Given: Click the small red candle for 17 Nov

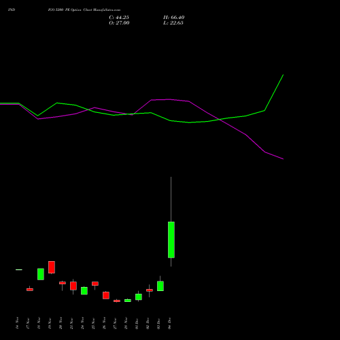Looking at the screenshot, I should click(x=30, y=290).
